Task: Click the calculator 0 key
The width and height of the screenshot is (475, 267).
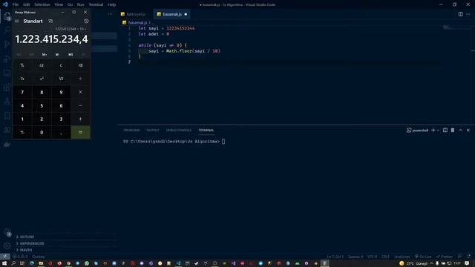Action: [42, 132]
